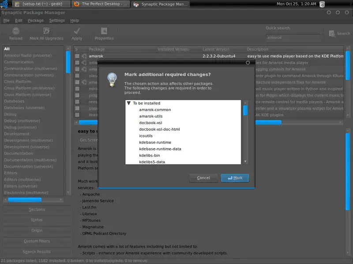The height and width of the screenshot is (264, 353).
Task: Click the Mark button to confirm changes
Action: click(x=235, y=178)
